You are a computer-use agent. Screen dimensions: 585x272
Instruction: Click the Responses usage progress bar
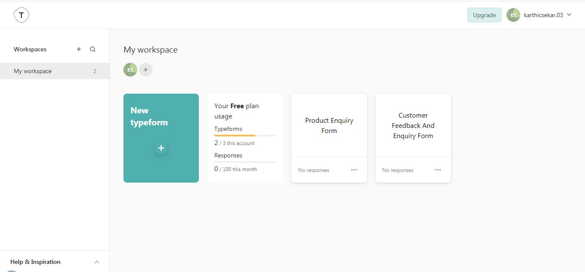pyautogui.click(x=245, y=162)
